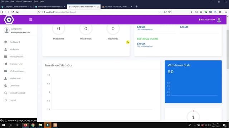229x128 pixels.
Task: Open XAMPP from the taskbar
Action: [55, 125]
